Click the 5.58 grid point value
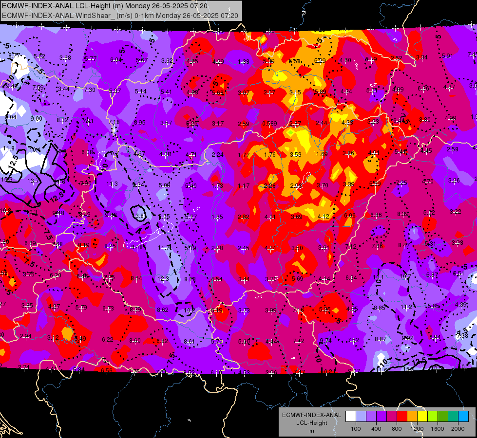The width and height of the screenshot is (477, 438). [294, 61]
